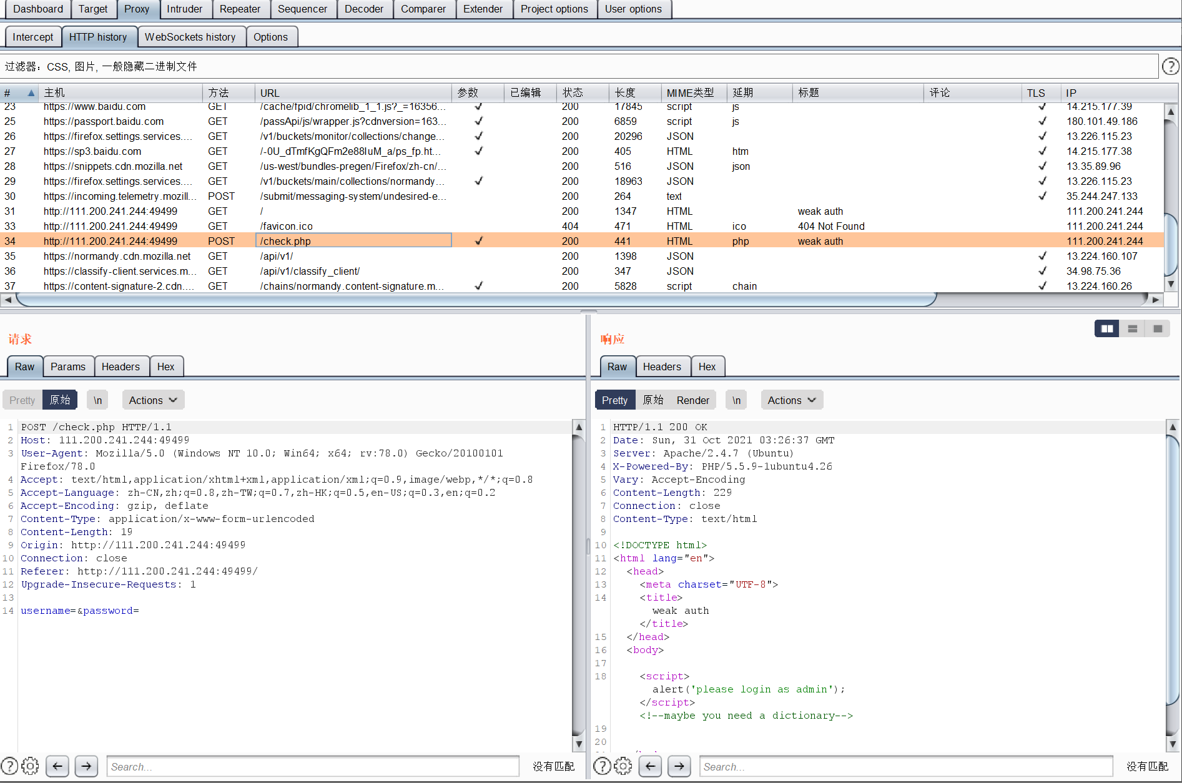Switch response view to 原始

click(x=653, y=400)
